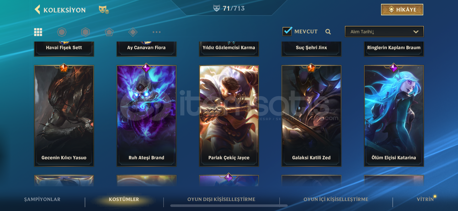Open the Oyun İçi Kişiselleştirme tab
This screenshot has height=211, width=458.
[336, 199]
